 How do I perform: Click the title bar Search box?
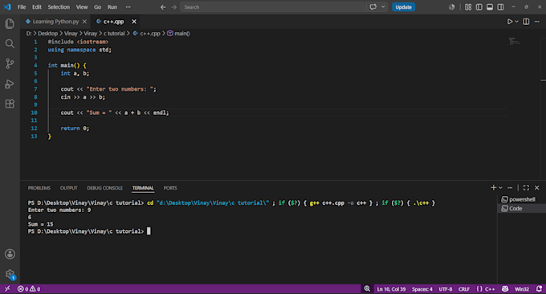(x=273, y=7)
